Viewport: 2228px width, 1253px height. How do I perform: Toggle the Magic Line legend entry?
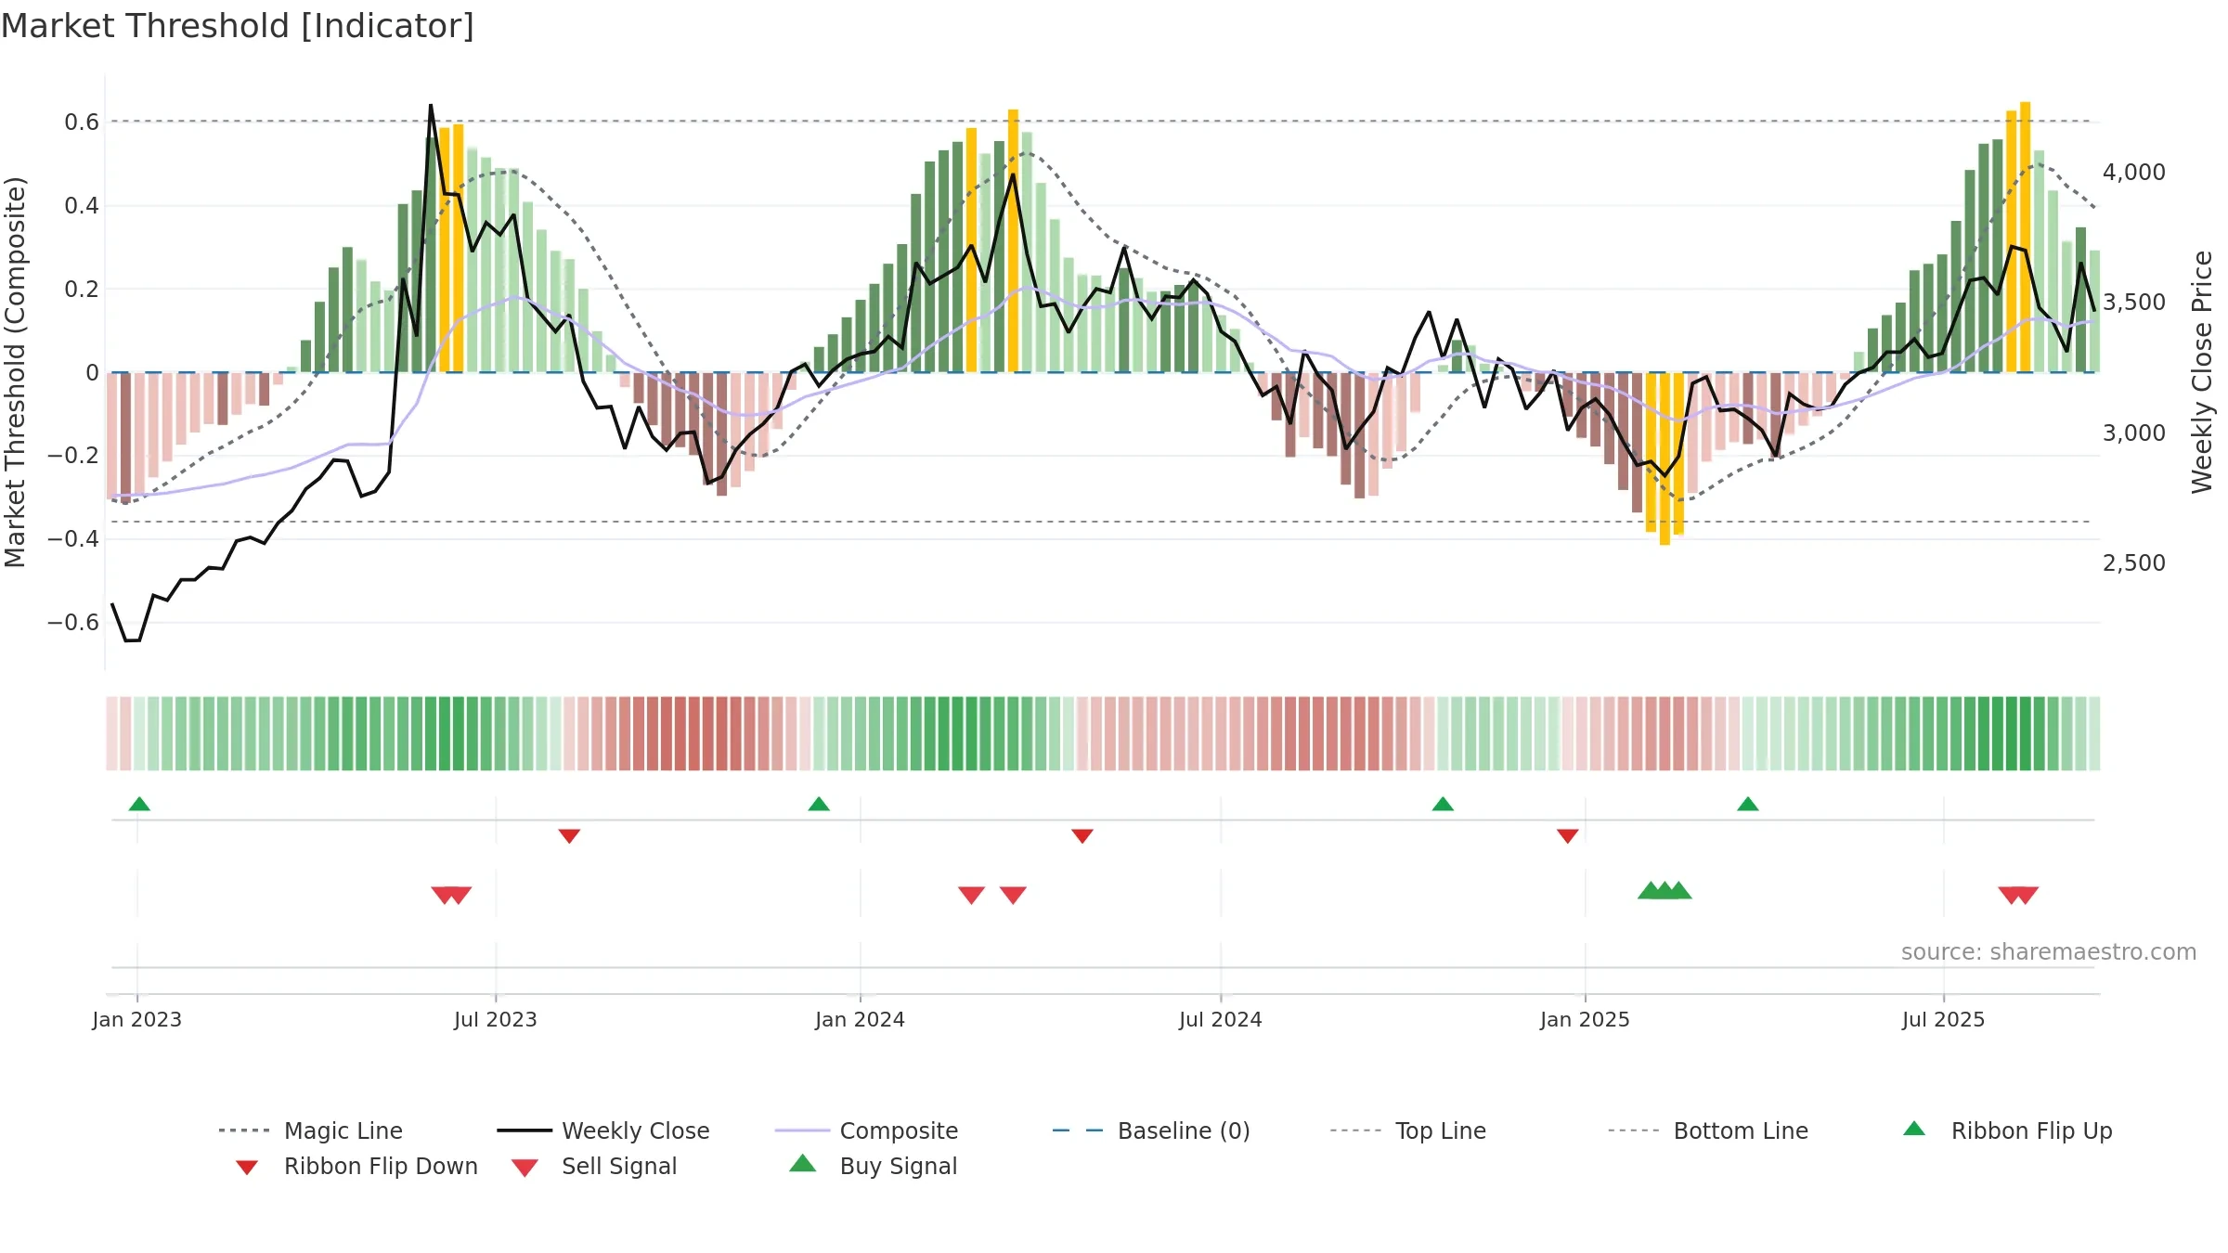tap(310, 1130)
